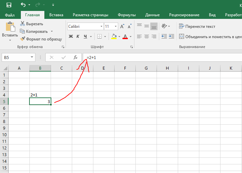Apply red font color A
The width and height of the screenshot is (242, 173).
pyautogui.click(x=125, y=36)
